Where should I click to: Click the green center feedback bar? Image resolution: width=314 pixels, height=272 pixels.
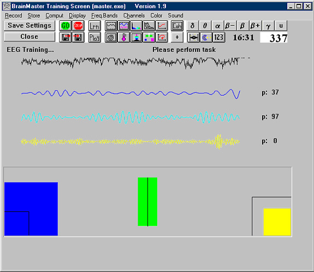point(147,202)
